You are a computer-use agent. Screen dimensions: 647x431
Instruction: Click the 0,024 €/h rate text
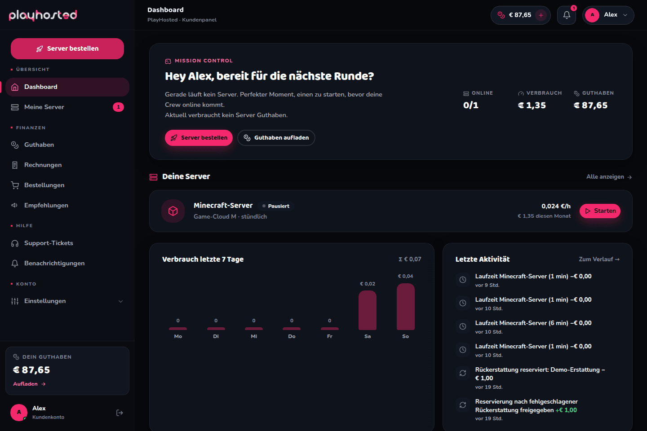[556, 206]
